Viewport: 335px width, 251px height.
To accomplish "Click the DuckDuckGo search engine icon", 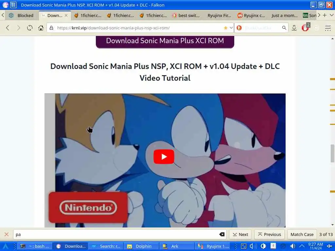I will point(239,28).
